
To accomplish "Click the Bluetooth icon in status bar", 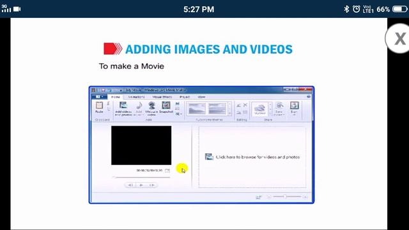I will [346, 9].
